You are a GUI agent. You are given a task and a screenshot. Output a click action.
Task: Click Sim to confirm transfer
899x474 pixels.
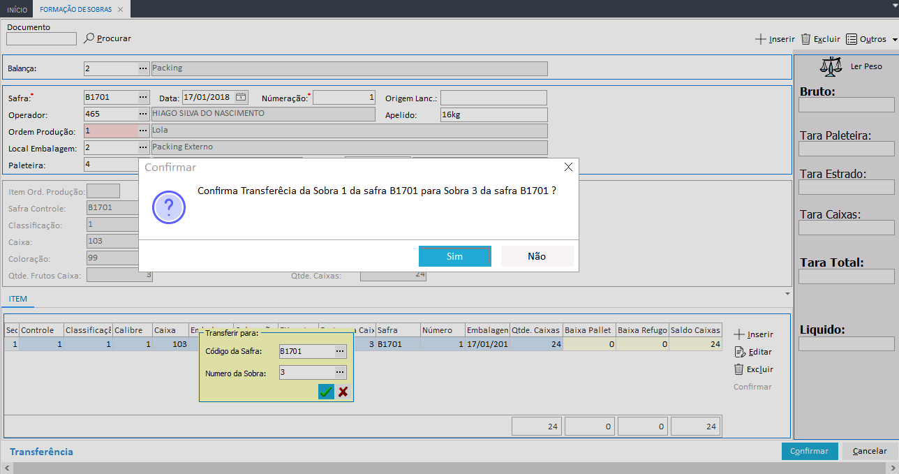pos(455,256)
